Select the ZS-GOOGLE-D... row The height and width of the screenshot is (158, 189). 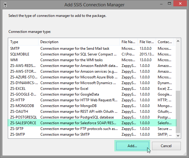click(92, 94)
